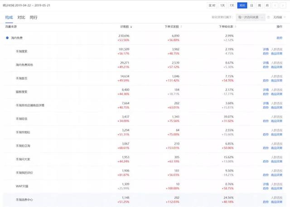
Task: Click 商品效果 for 手淘首页 row
Action: coord(276,80)
